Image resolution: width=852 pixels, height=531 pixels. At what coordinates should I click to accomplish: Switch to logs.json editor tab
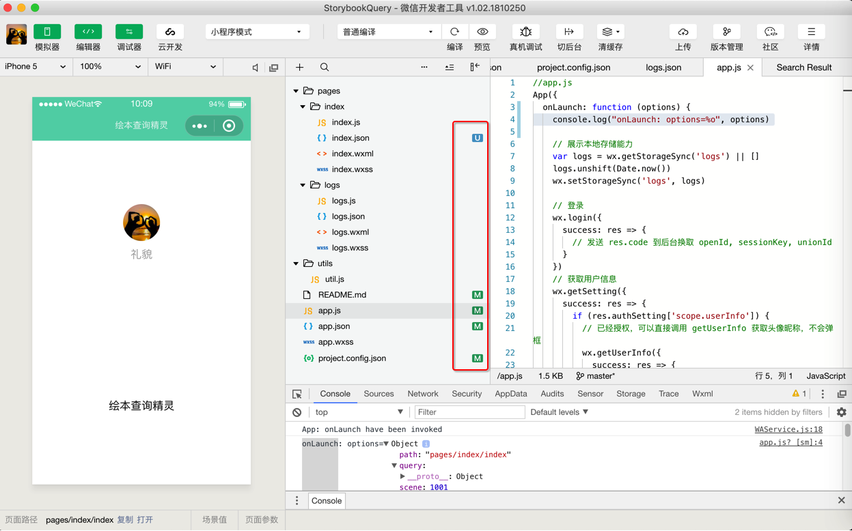click(x=663, y=68)
